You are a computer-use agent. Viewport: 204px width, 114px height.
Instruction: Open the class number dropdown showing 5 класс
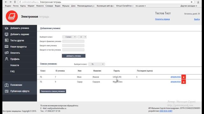pyautogui.click(x=69, y=37)
